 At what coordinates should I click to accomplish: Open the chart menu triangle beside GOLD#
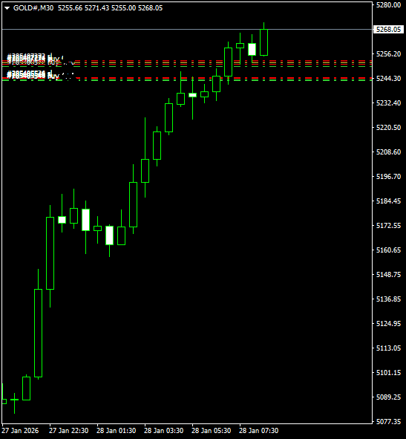pyautogui.click(x=7, y=8)
